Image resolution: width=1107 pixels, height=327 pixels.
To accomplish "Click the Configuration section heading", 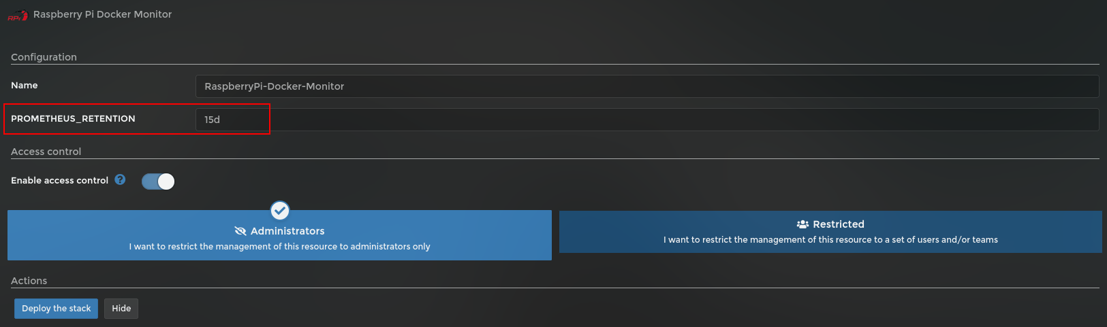I will point(44,57).
